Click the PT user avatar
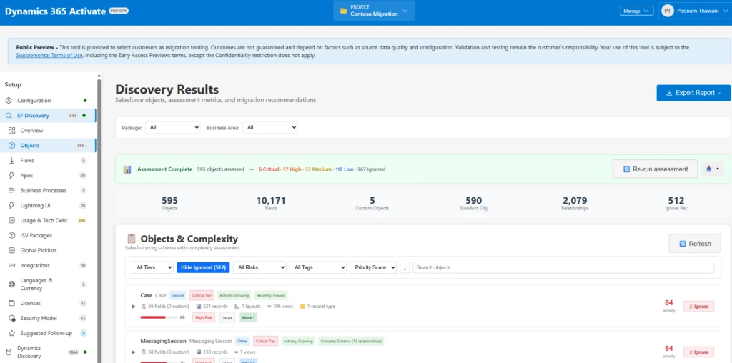The width and height of the screenshot is (732, 363). pyautogui.click(x=668, y=10)
